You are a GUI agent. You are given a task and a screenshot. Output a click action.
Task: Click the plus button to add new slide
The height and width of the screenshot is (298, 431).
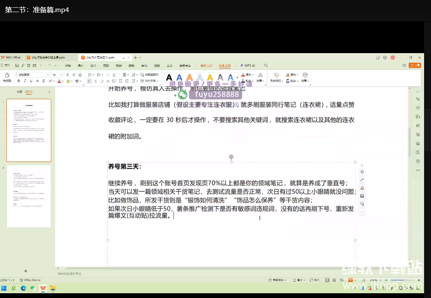[x=26, y=271]
